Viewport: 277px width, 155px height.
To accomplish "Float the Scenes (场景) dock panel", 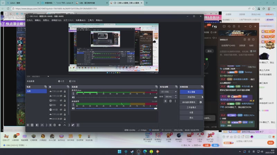I will click(45, 87).
